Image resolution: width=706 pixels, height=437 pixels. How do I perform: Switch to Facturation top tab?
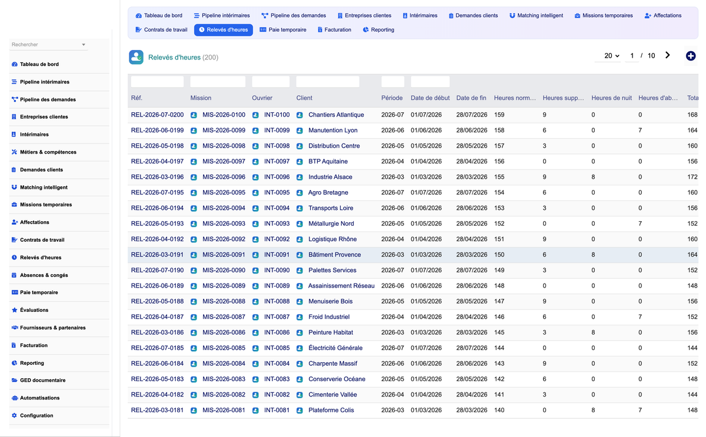point(334,29)
